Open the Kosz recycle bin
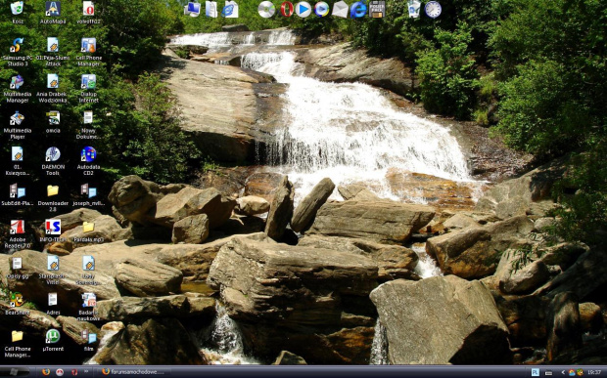607x378 pixels. [x=18, y=13]
